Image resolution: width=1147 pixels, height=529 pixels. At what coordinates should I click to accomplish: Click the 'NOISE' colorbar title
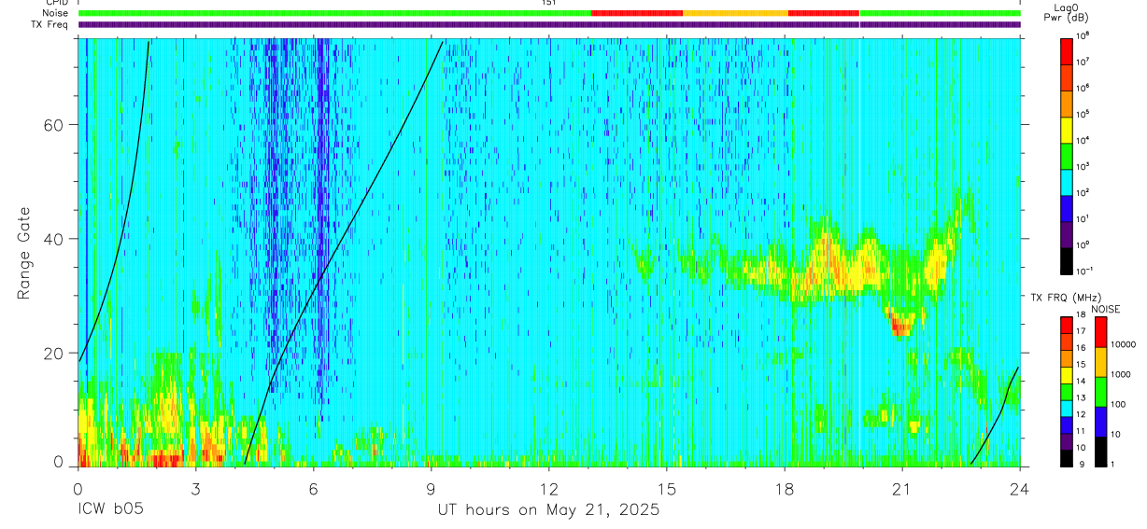click(x=1105, y=308)
